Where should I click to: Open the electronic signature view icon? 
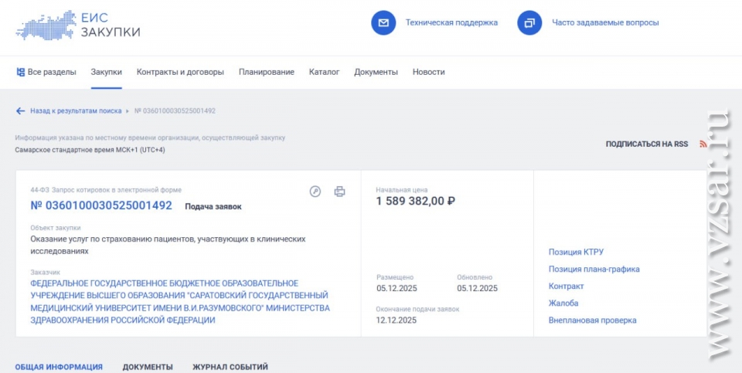coord(315,192)
